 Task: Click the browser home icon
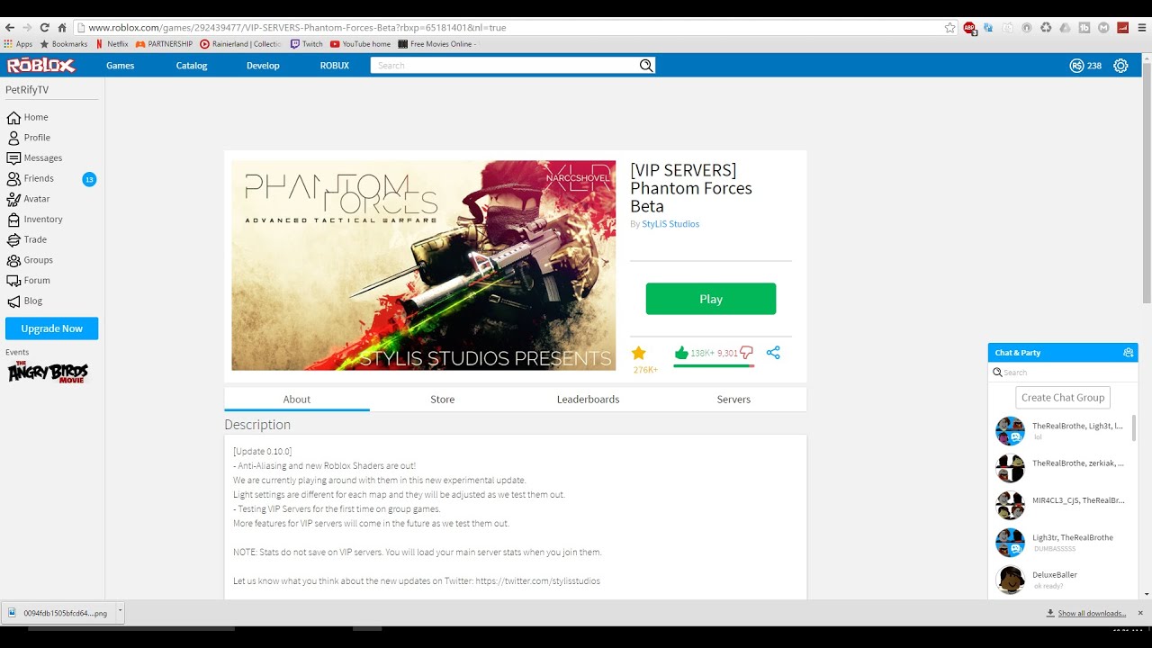(x=62, y=28)
